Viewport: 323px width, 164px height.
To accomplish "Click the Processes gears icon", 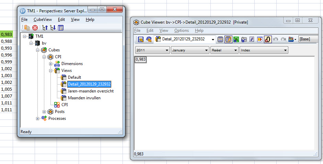I will (x=44, y=118).
